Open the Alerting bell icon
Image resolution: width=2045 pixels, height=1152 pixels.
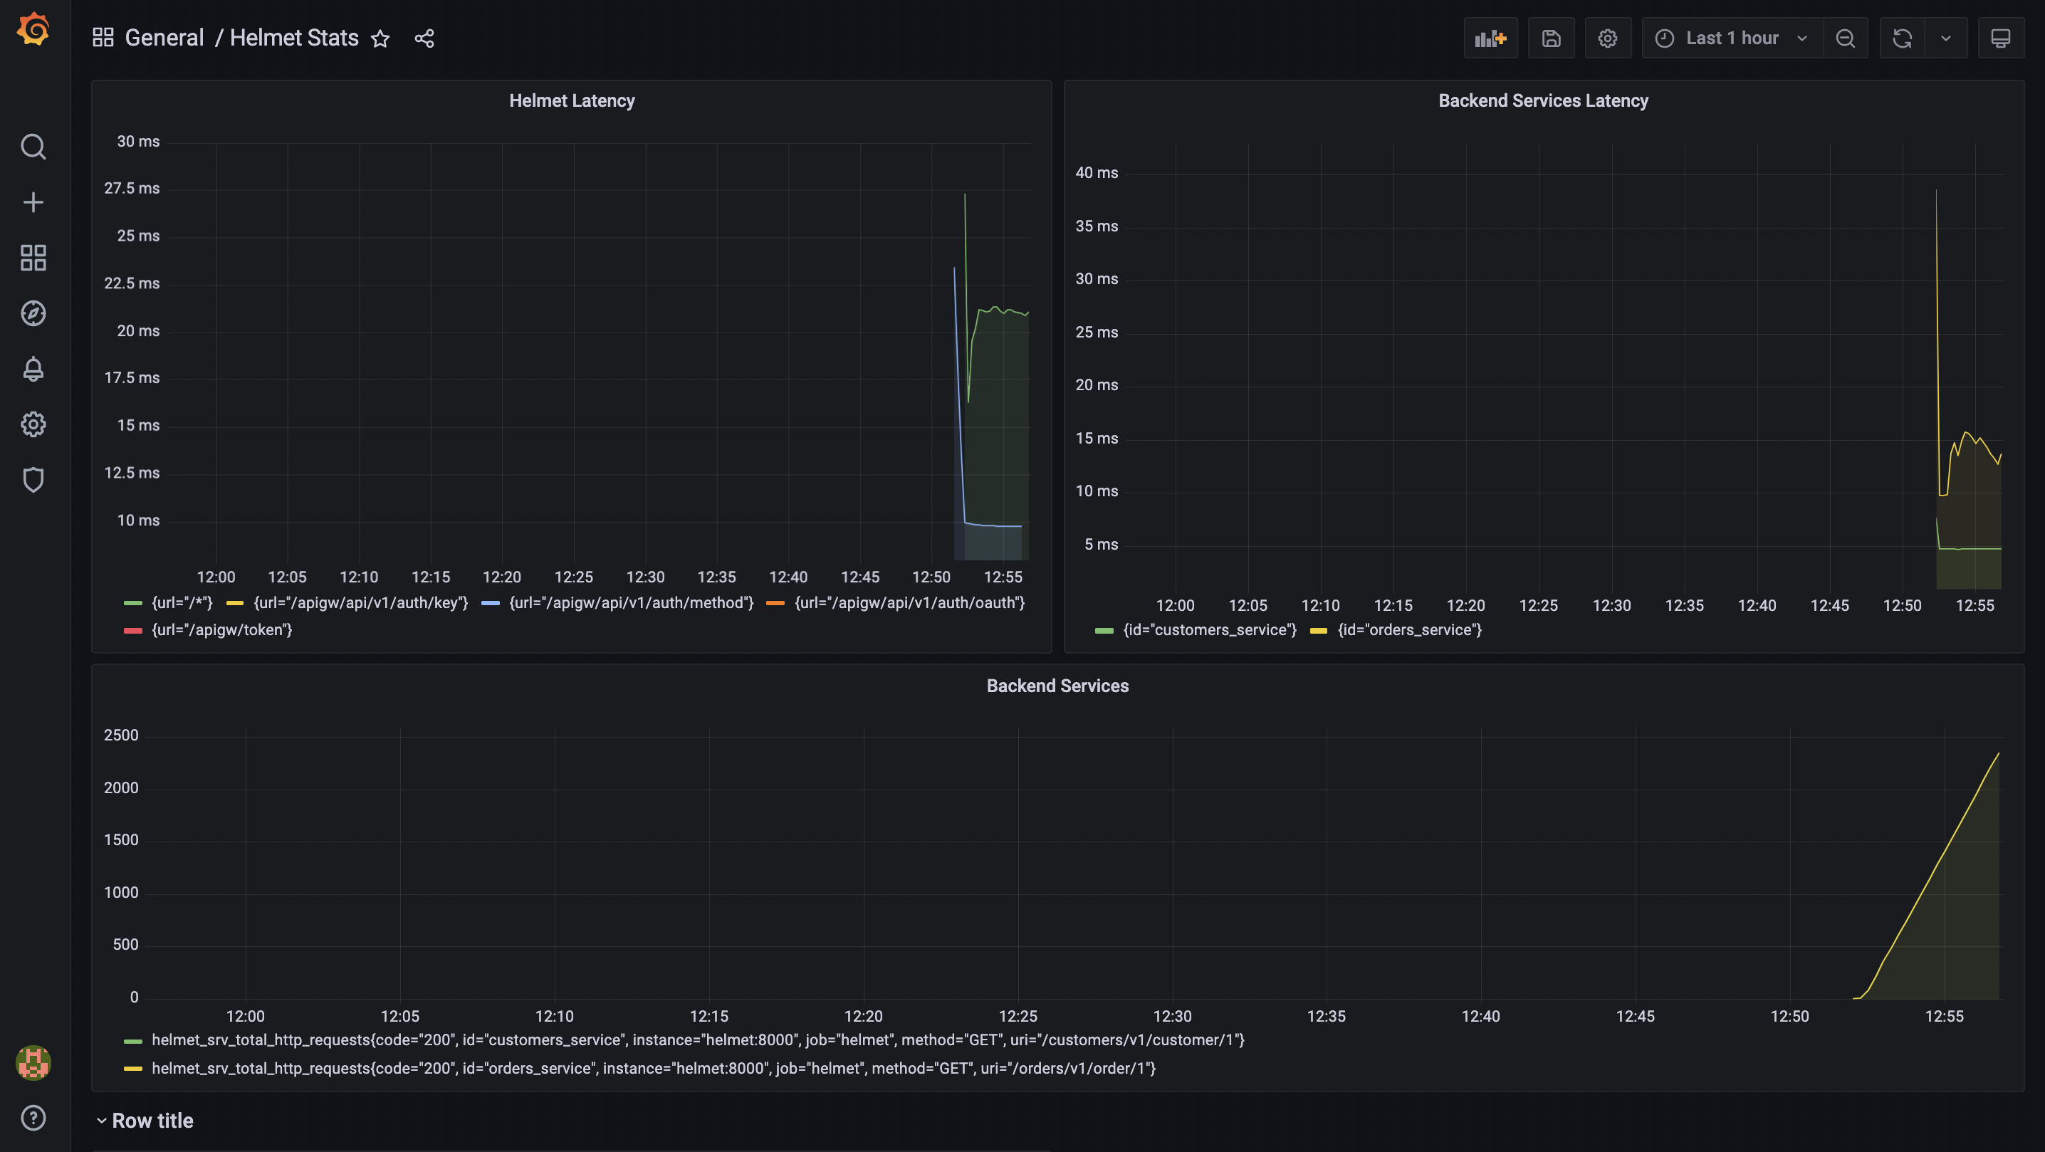[x=33, y=370]
